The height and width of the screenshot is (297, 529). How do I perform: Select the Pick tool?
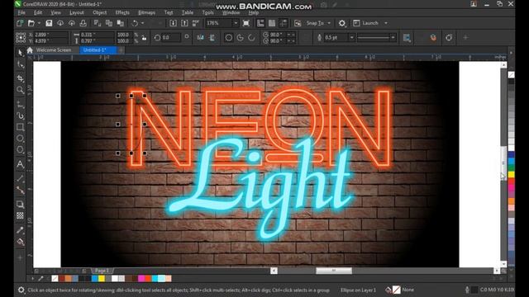point(20,52)
